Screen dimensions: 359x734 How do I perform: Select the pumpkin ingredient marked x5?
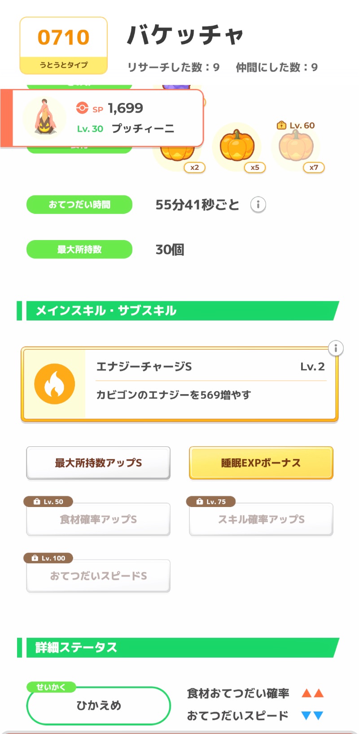[237, 147]
